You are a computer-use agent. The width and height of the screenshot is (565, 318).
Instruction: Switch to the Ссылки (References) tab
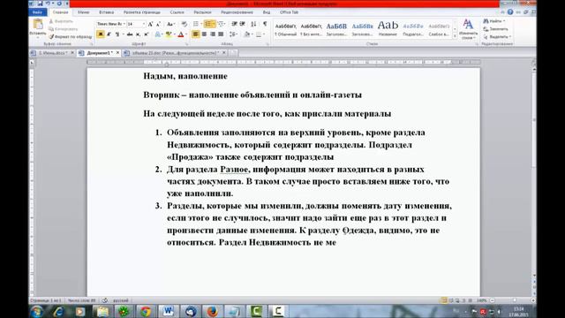coord(177,12)
